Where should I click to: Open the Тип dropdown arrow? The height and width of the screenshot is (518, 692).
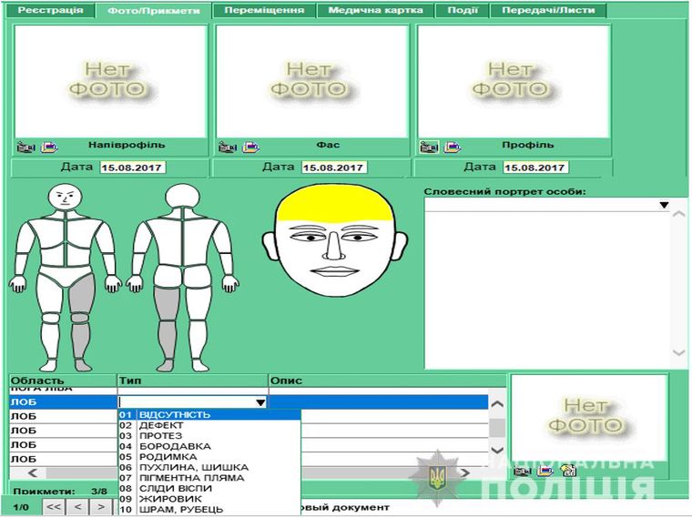pos(260,401)
